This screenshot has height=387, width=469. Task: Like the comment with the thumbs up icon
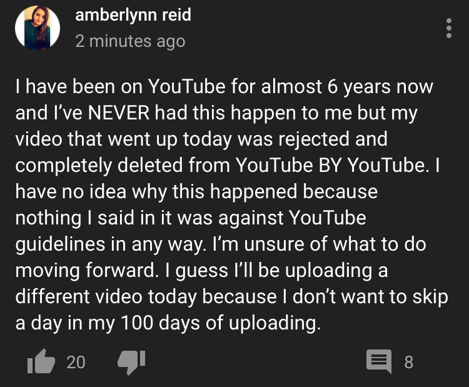41,361
